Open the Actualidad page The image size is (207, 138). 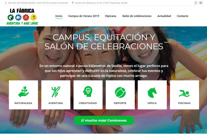click(x=164, y=16)
